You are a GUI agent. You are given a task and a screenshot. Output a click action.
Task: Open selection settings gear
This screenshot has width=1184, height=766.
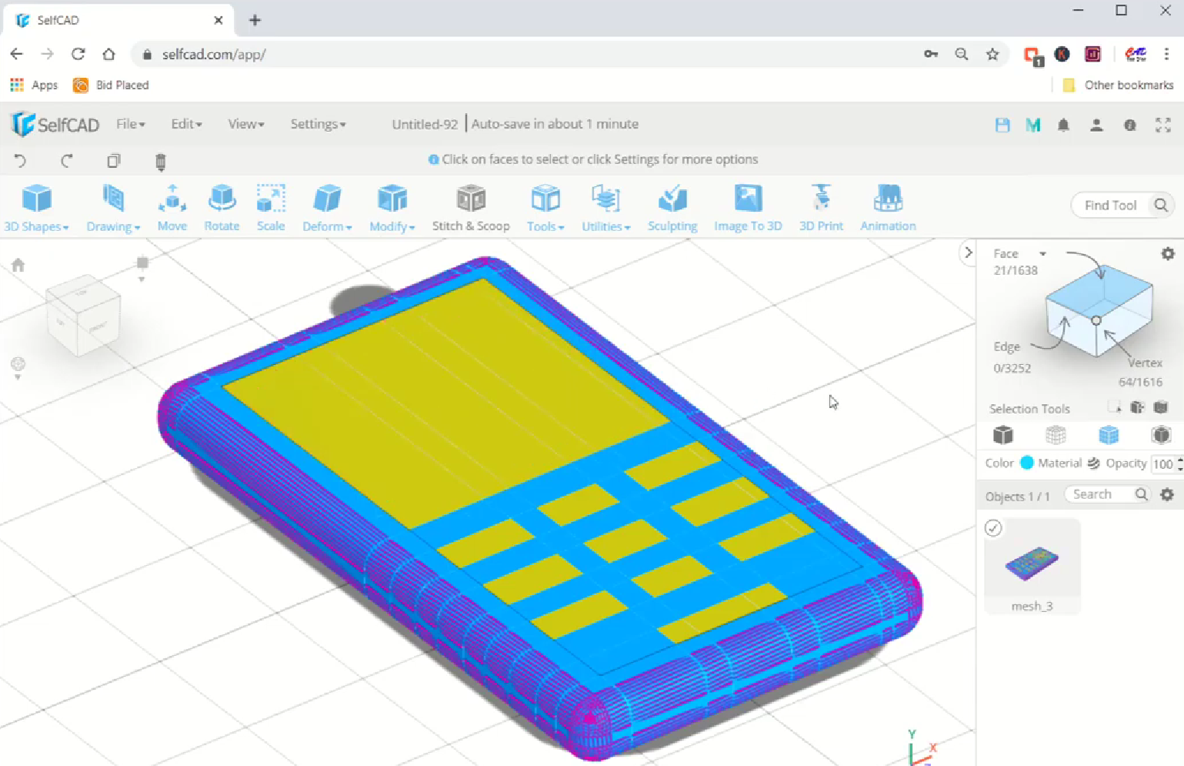tap(1168, 253)
